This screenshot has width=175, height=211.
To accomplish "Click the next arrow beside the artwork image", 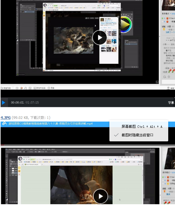I will pos(95,26).
